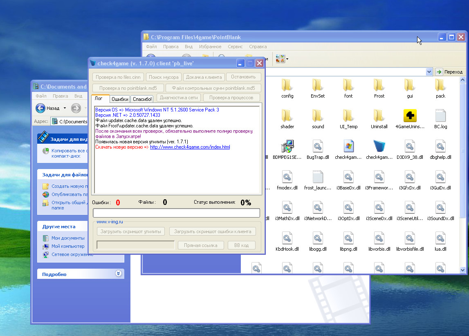Click Загрузить скриншот утилиты button

[131, 231]
